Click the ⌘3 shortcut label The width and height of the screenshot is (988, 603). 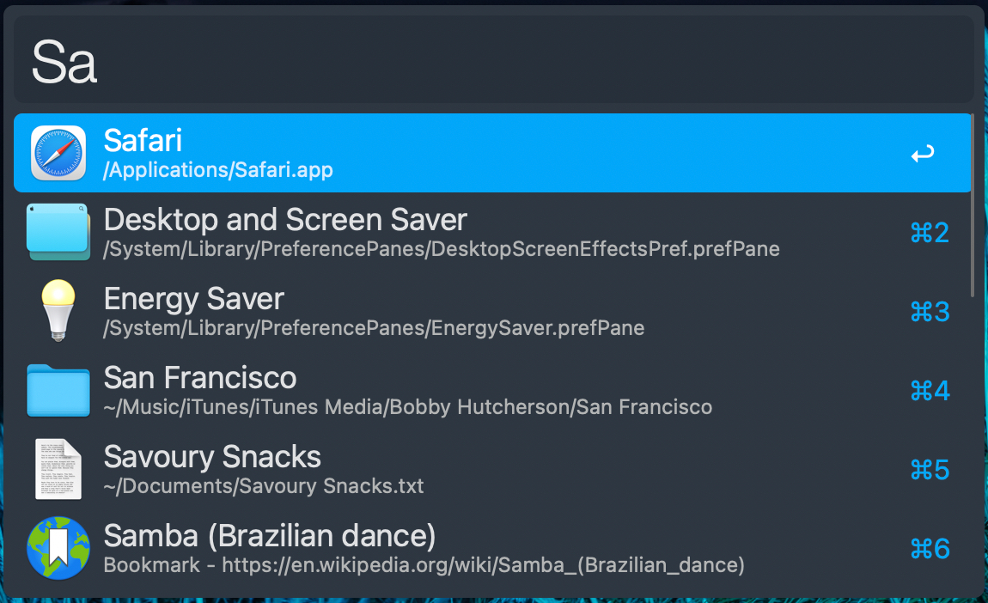coord(930,312)
